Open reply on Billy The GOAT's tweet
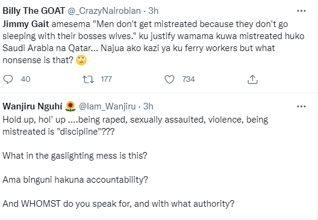The height and width of the screenshot is (220, 318). tap(8, 79)
